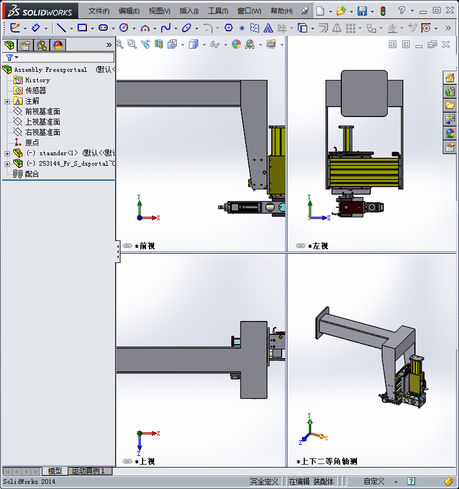Image resolution: width=459 pixels, height=489 pixels.
Task: Click the Rebuild traffic light icon
Action: click(x=383, y=11)
